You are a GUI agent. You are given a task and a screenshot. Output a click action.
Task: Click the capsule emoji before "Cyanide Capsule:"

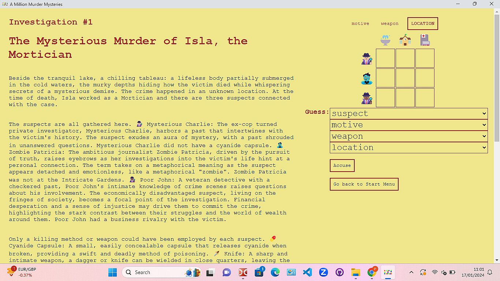pos(273,239)
